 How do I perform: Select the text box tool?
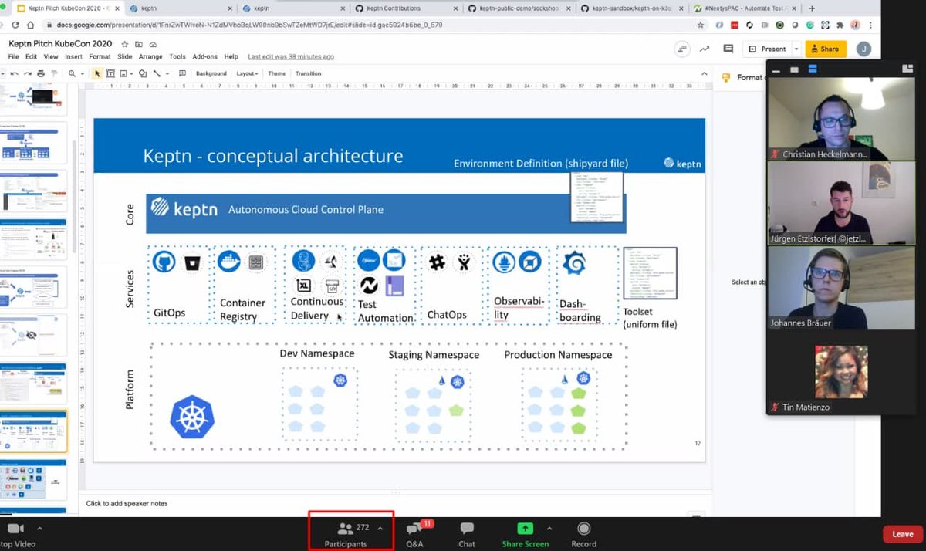pos(111,73)
